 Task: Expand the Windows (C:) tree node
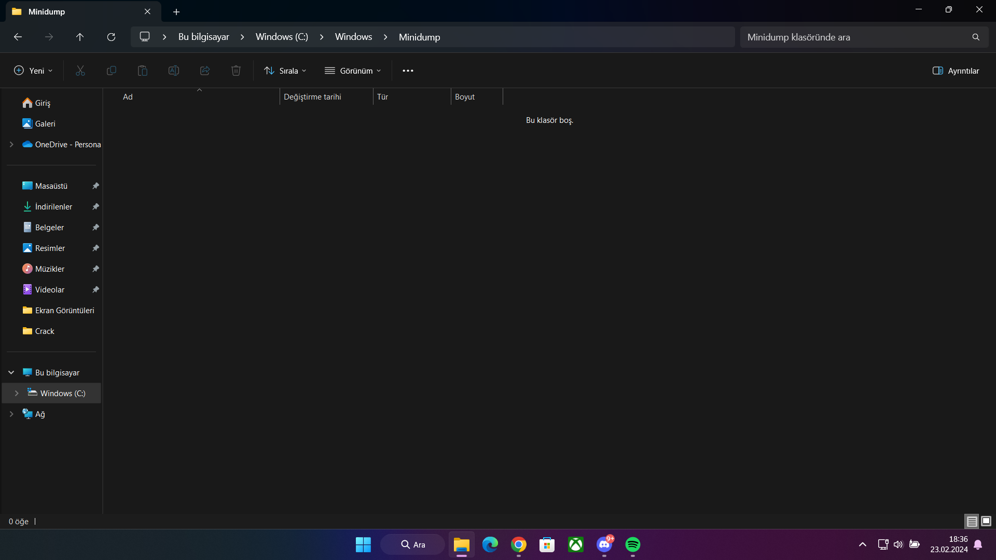coord(17,393)
